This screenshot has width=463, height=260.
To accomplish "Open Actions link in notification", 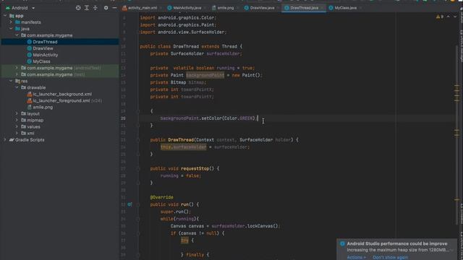I will [356, 257].
